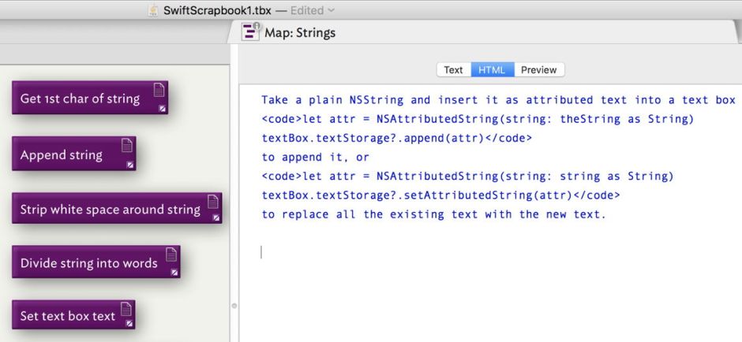
Task: Click text-page icon on 'Append string' note
Action: [x=126, y=146]
